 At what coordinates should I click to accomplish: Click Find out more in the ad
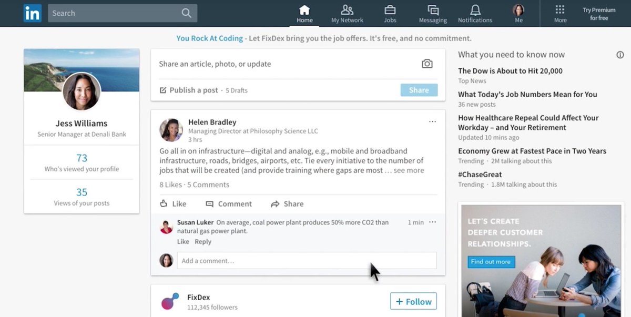(x=491, y=262)
